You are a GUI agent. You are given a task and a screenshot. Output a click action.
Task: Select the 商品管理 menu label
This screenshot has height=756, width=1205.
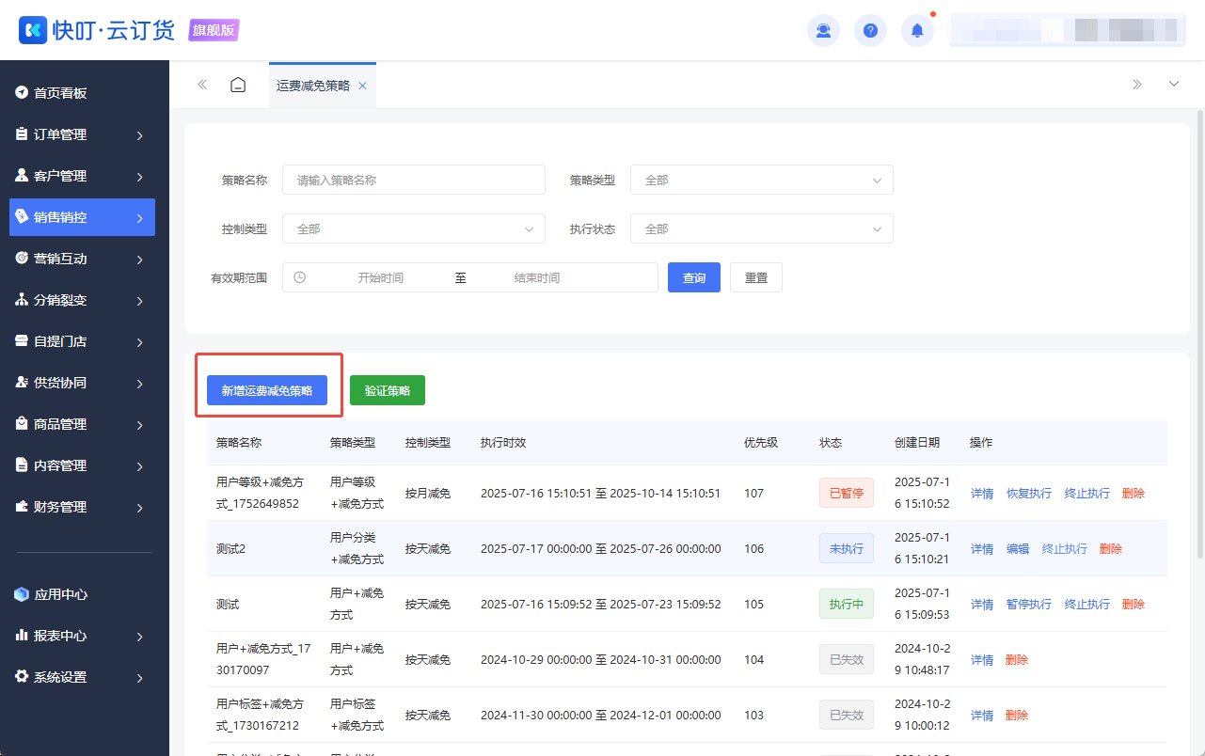(x=60, y=424)
